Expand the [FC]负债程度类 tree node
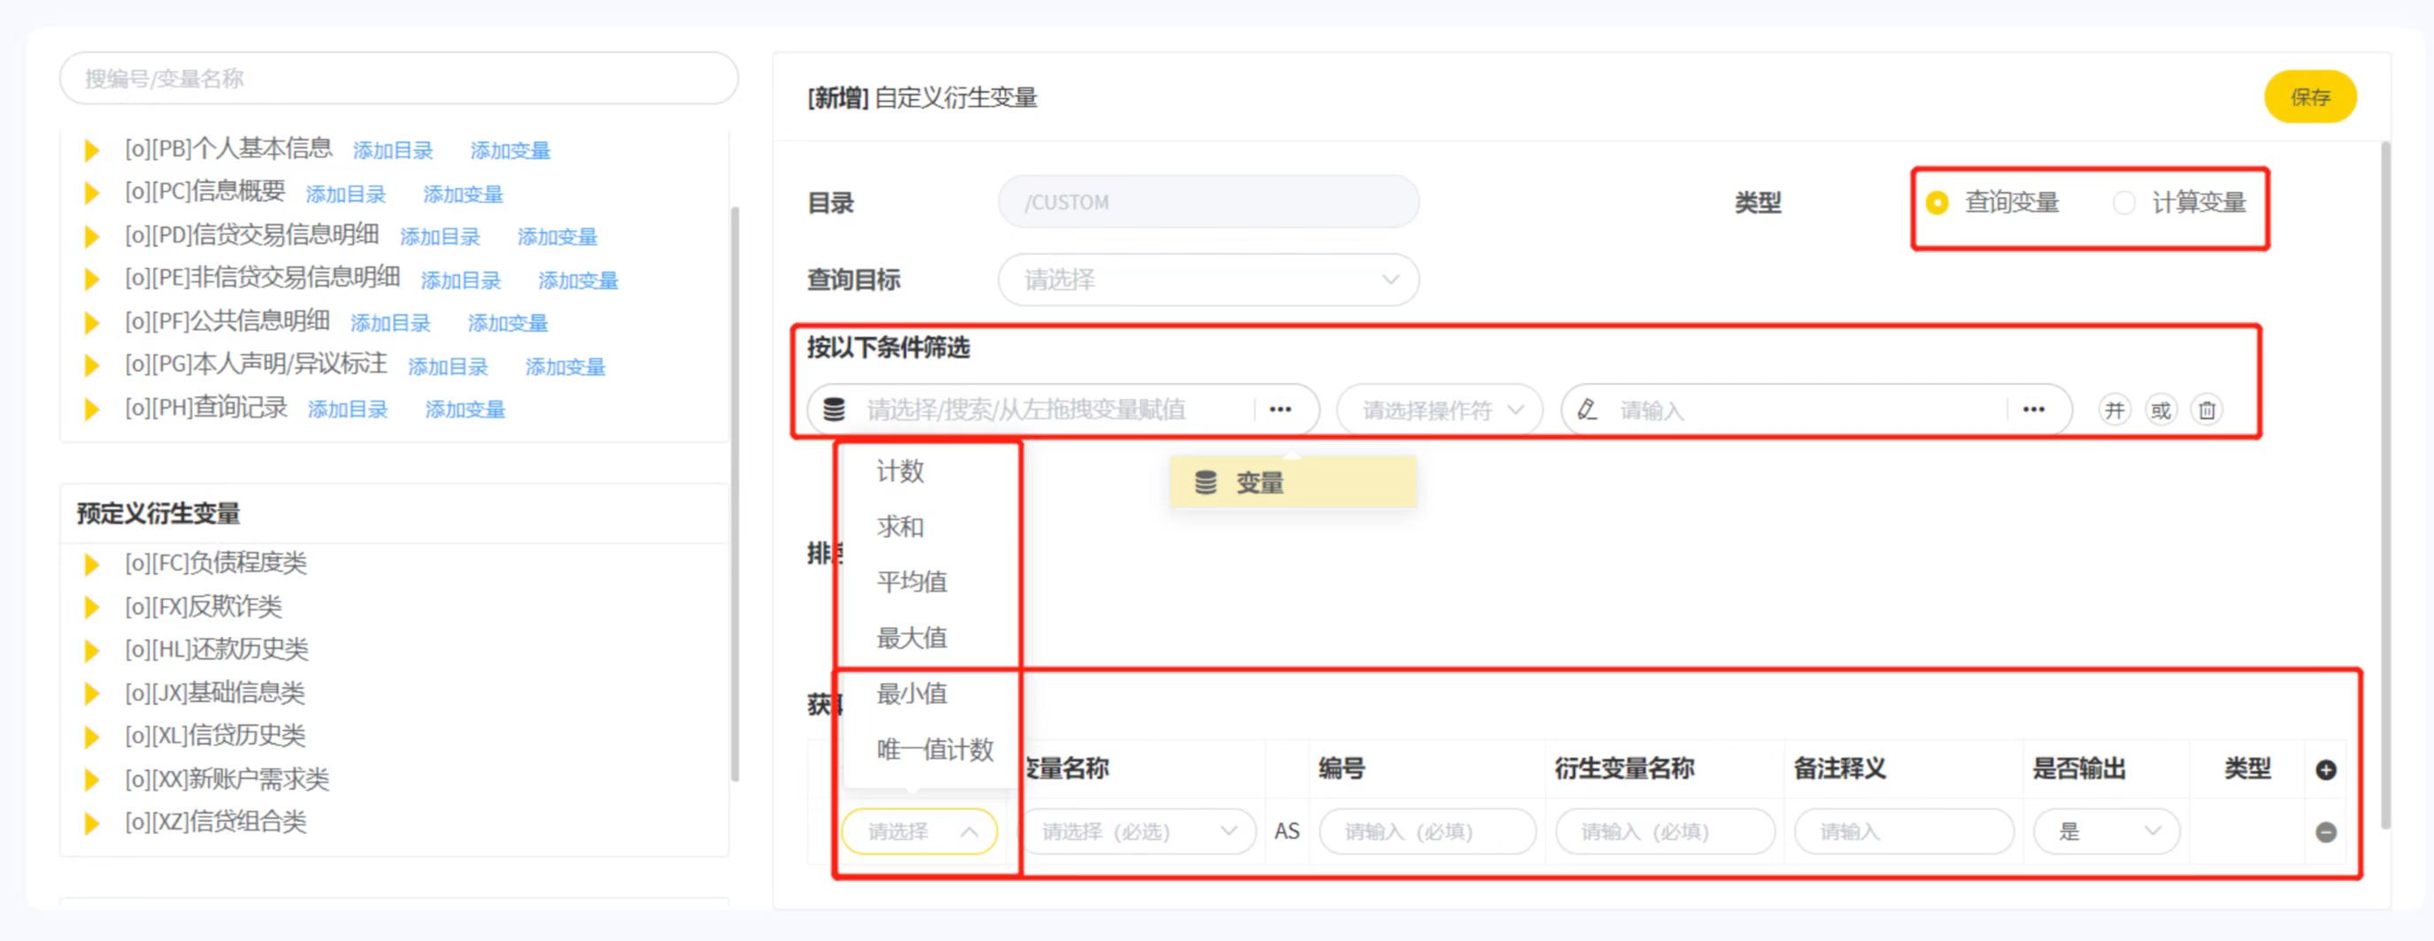The image size is (2434, 941). (x=92, y=564)
